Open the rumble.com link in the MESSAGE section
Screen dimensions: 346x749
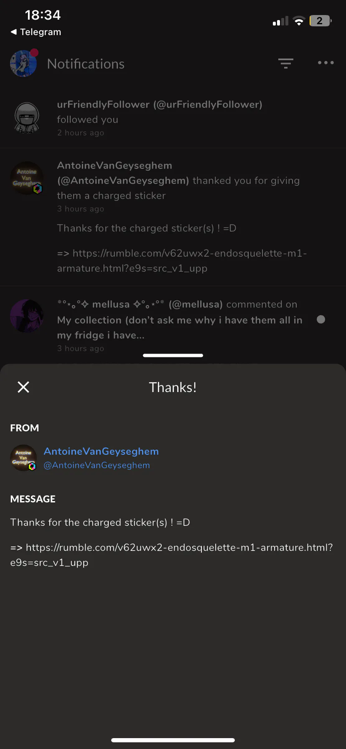(171, 555)
